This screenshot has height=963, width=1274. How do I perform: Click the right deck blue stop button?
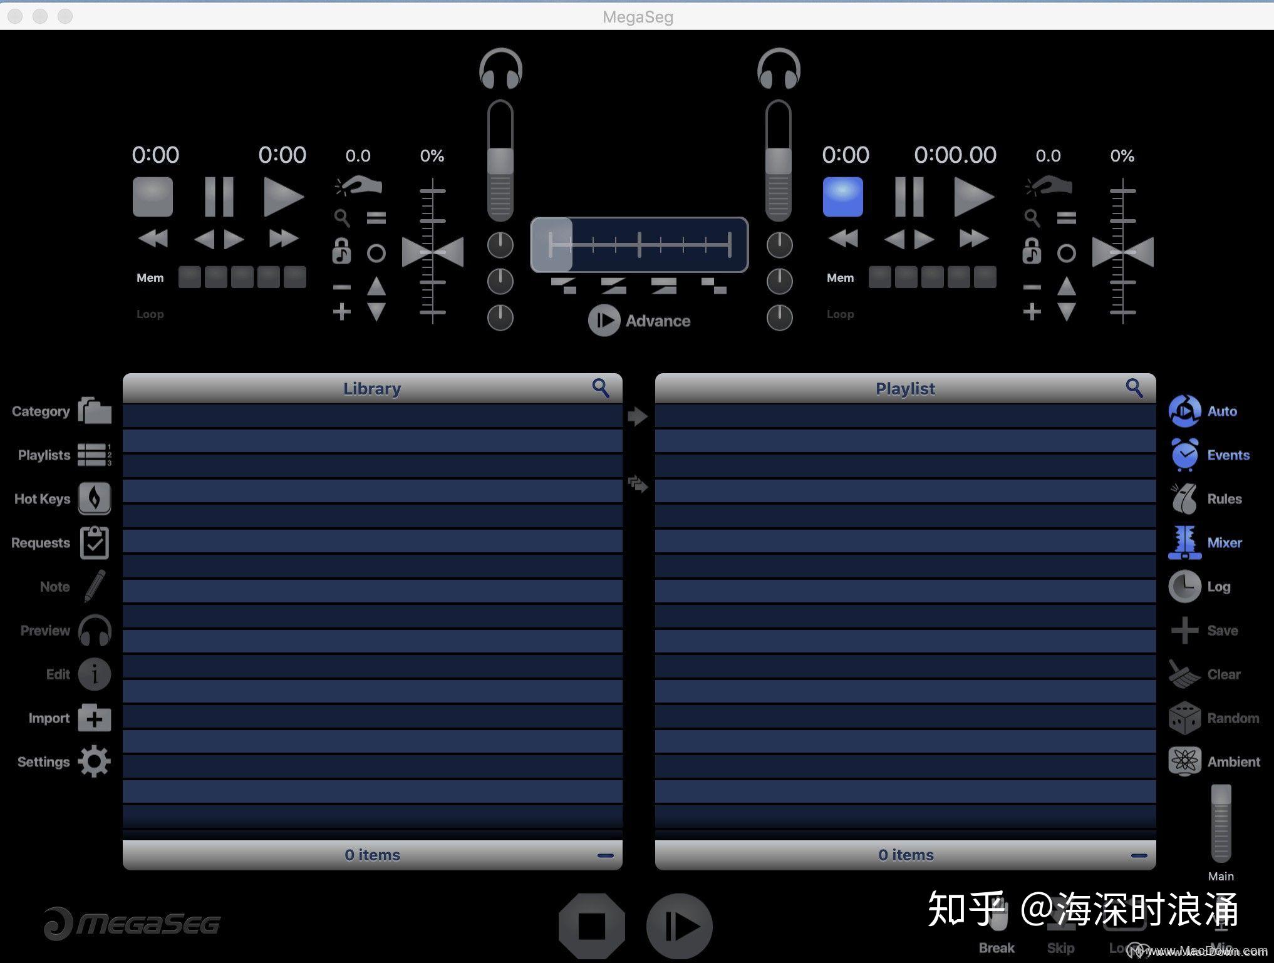(x=842, y=197)
